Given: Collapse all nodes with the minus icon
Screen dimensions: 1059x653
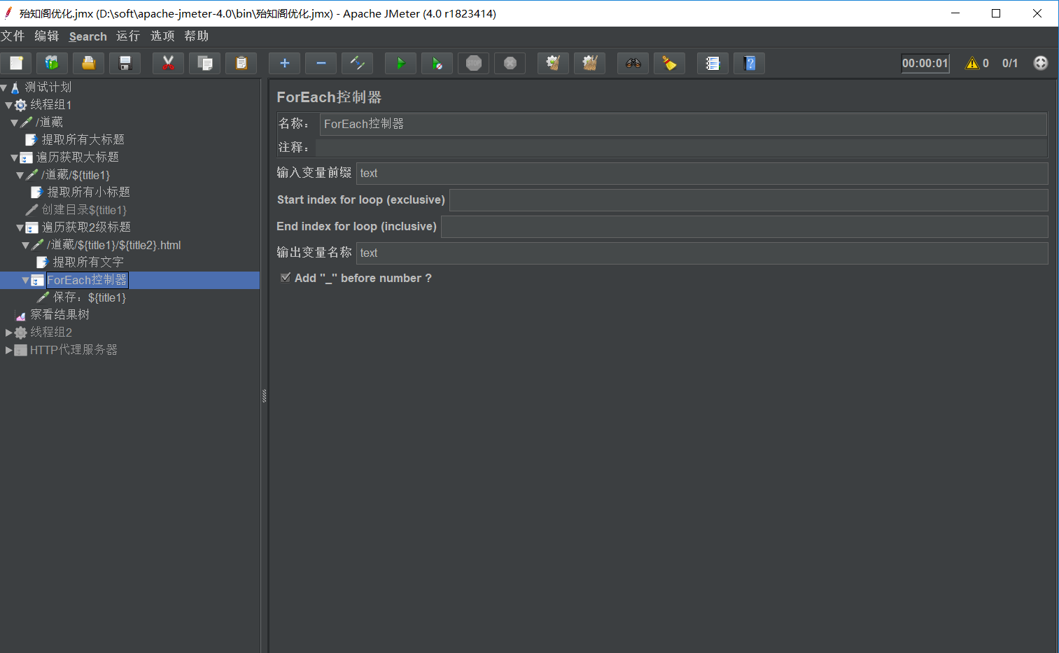Looking at the screenshot, I should click(321, 63).
